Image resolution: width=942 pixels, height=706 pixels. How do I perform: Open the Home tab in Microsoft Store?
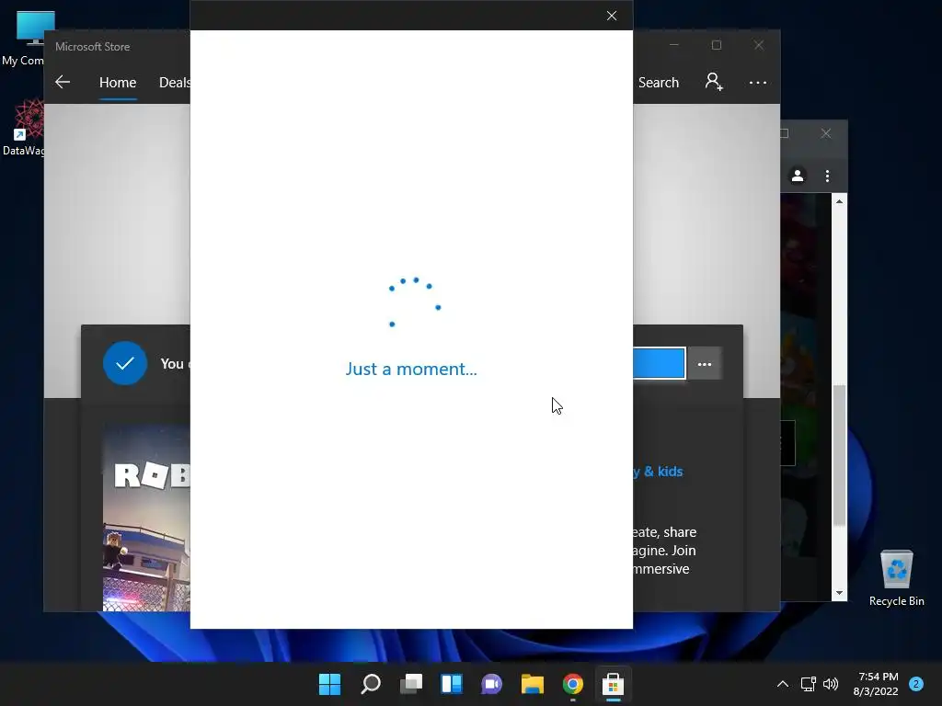click(x=118, y=82)
